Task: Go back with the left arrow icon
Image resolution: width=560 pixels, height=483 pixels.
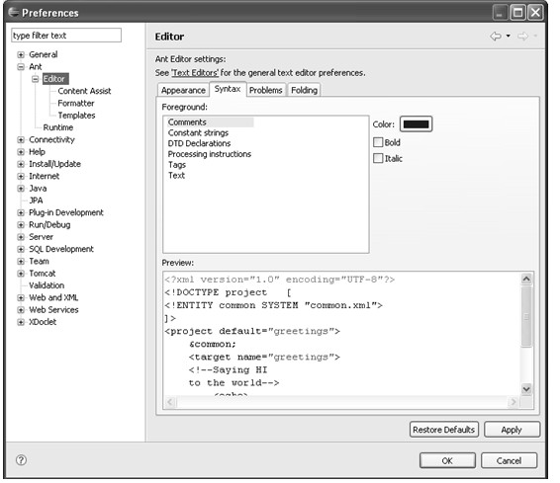Action: tap(496, 36)
